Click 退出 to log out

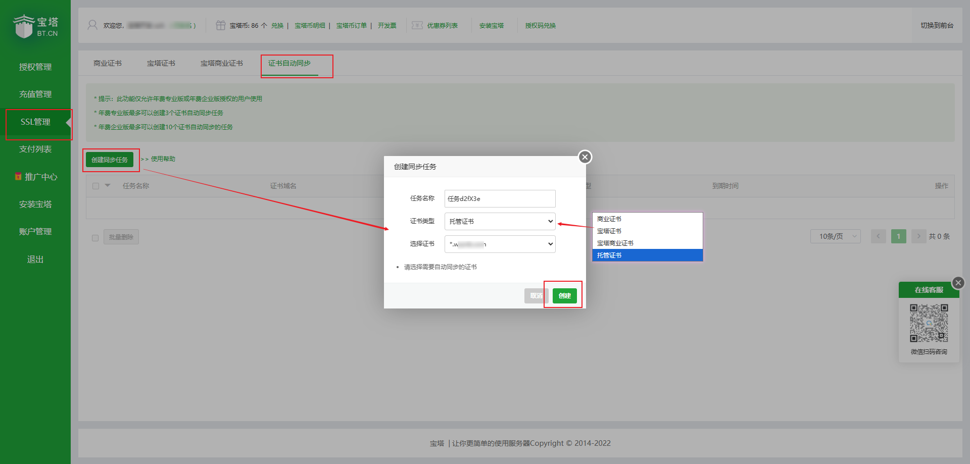pos(35,259)
